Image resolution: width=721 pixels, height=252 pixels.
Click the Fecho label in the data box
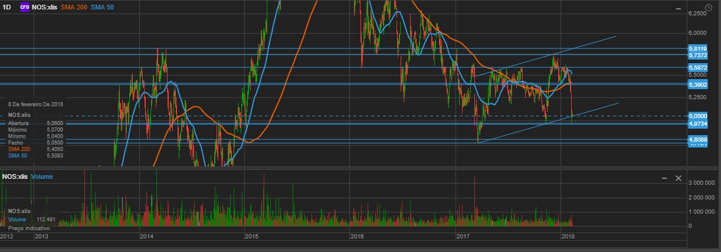click(15, 142)
